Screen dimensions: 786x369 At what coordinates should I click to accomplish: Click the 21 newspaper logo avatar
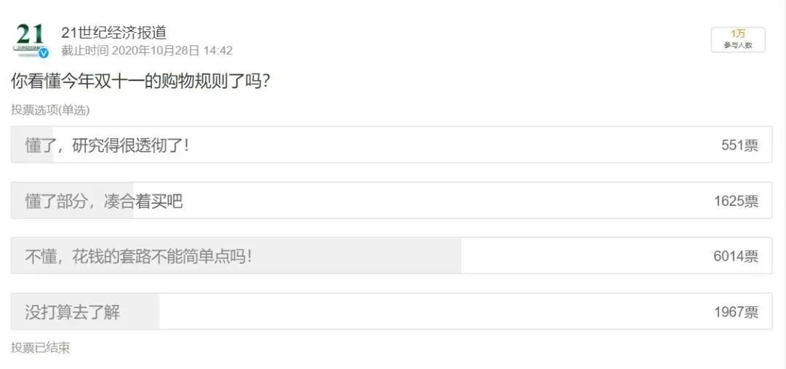tap(31, 38)
